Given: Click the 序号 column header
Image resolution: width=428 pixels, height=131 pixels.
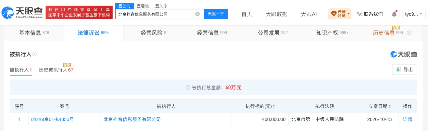Looking at the screenshot, I should (x=19, y=106).
